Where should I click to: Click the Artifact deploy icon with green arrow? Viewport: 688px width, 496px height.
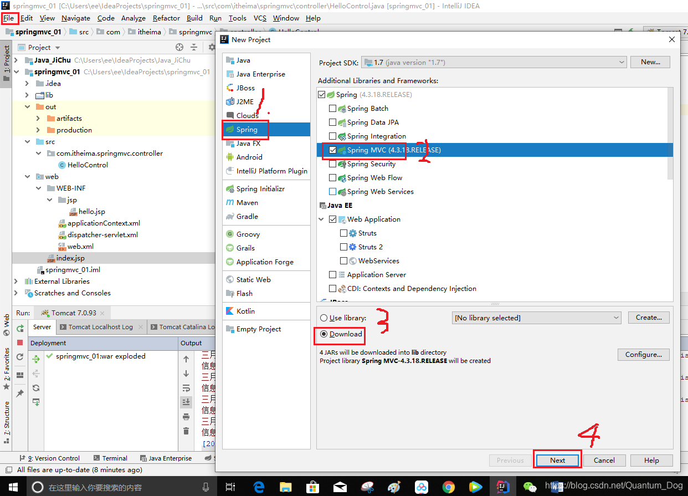pyautogui.click(x=36, y=402)
